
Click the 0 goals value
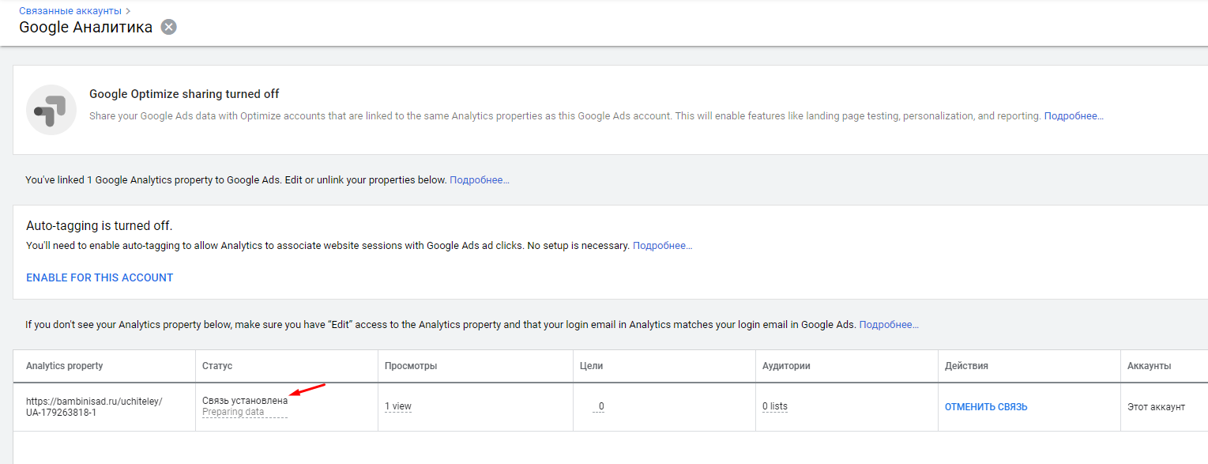(x=601, y=406)
